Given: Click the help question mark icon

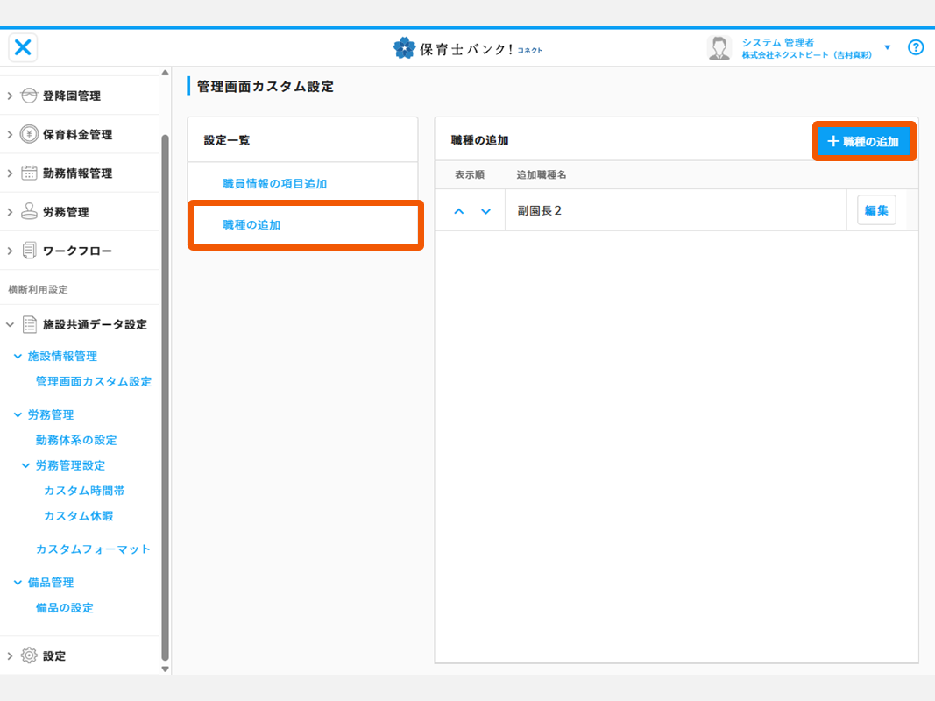Looking at the screenshot, I should (x=916, y=47).
